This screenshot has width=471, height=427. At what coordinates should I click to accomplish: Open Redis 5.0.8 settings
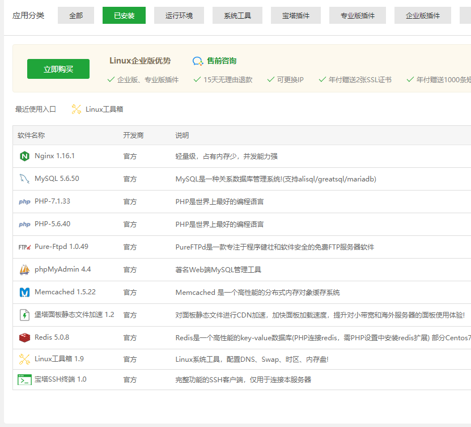coord(52,337)
